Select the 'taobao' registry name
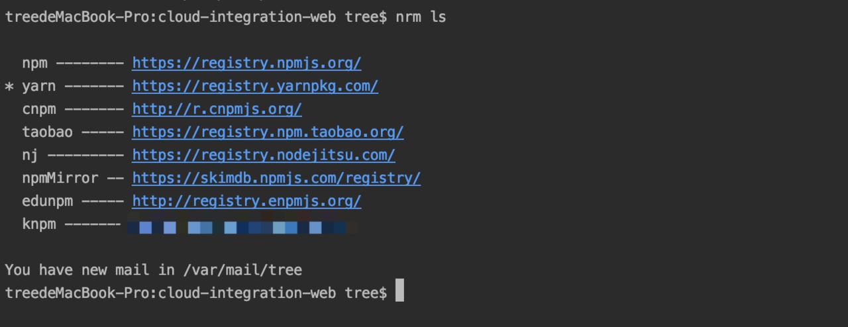Image resolution: width=848 pixels, height=327 pixels. point(47,132)
